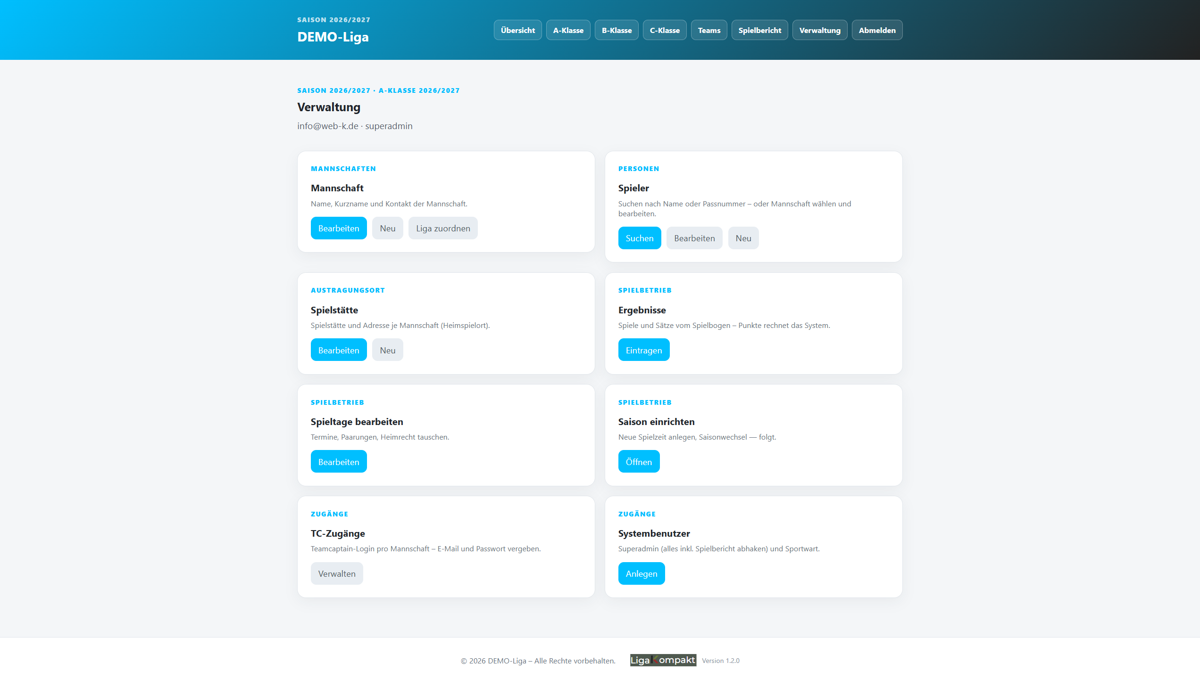This screenshot has height=687, width=1200.
Task: Open Spielbericht in the navigation bar
Action: 759,30
